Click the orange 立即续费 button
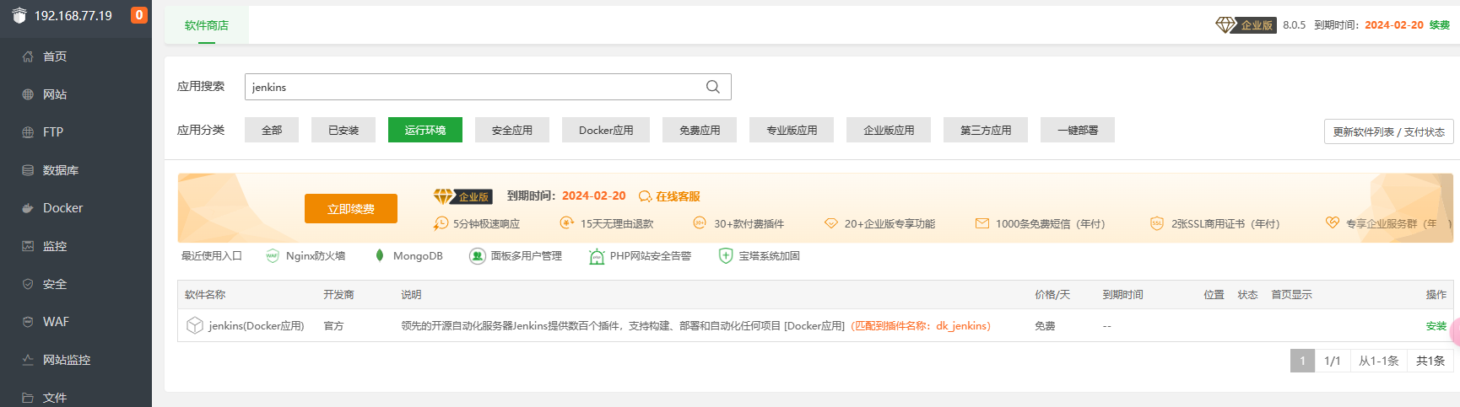 pyautogui.click(x=351, y=208)
